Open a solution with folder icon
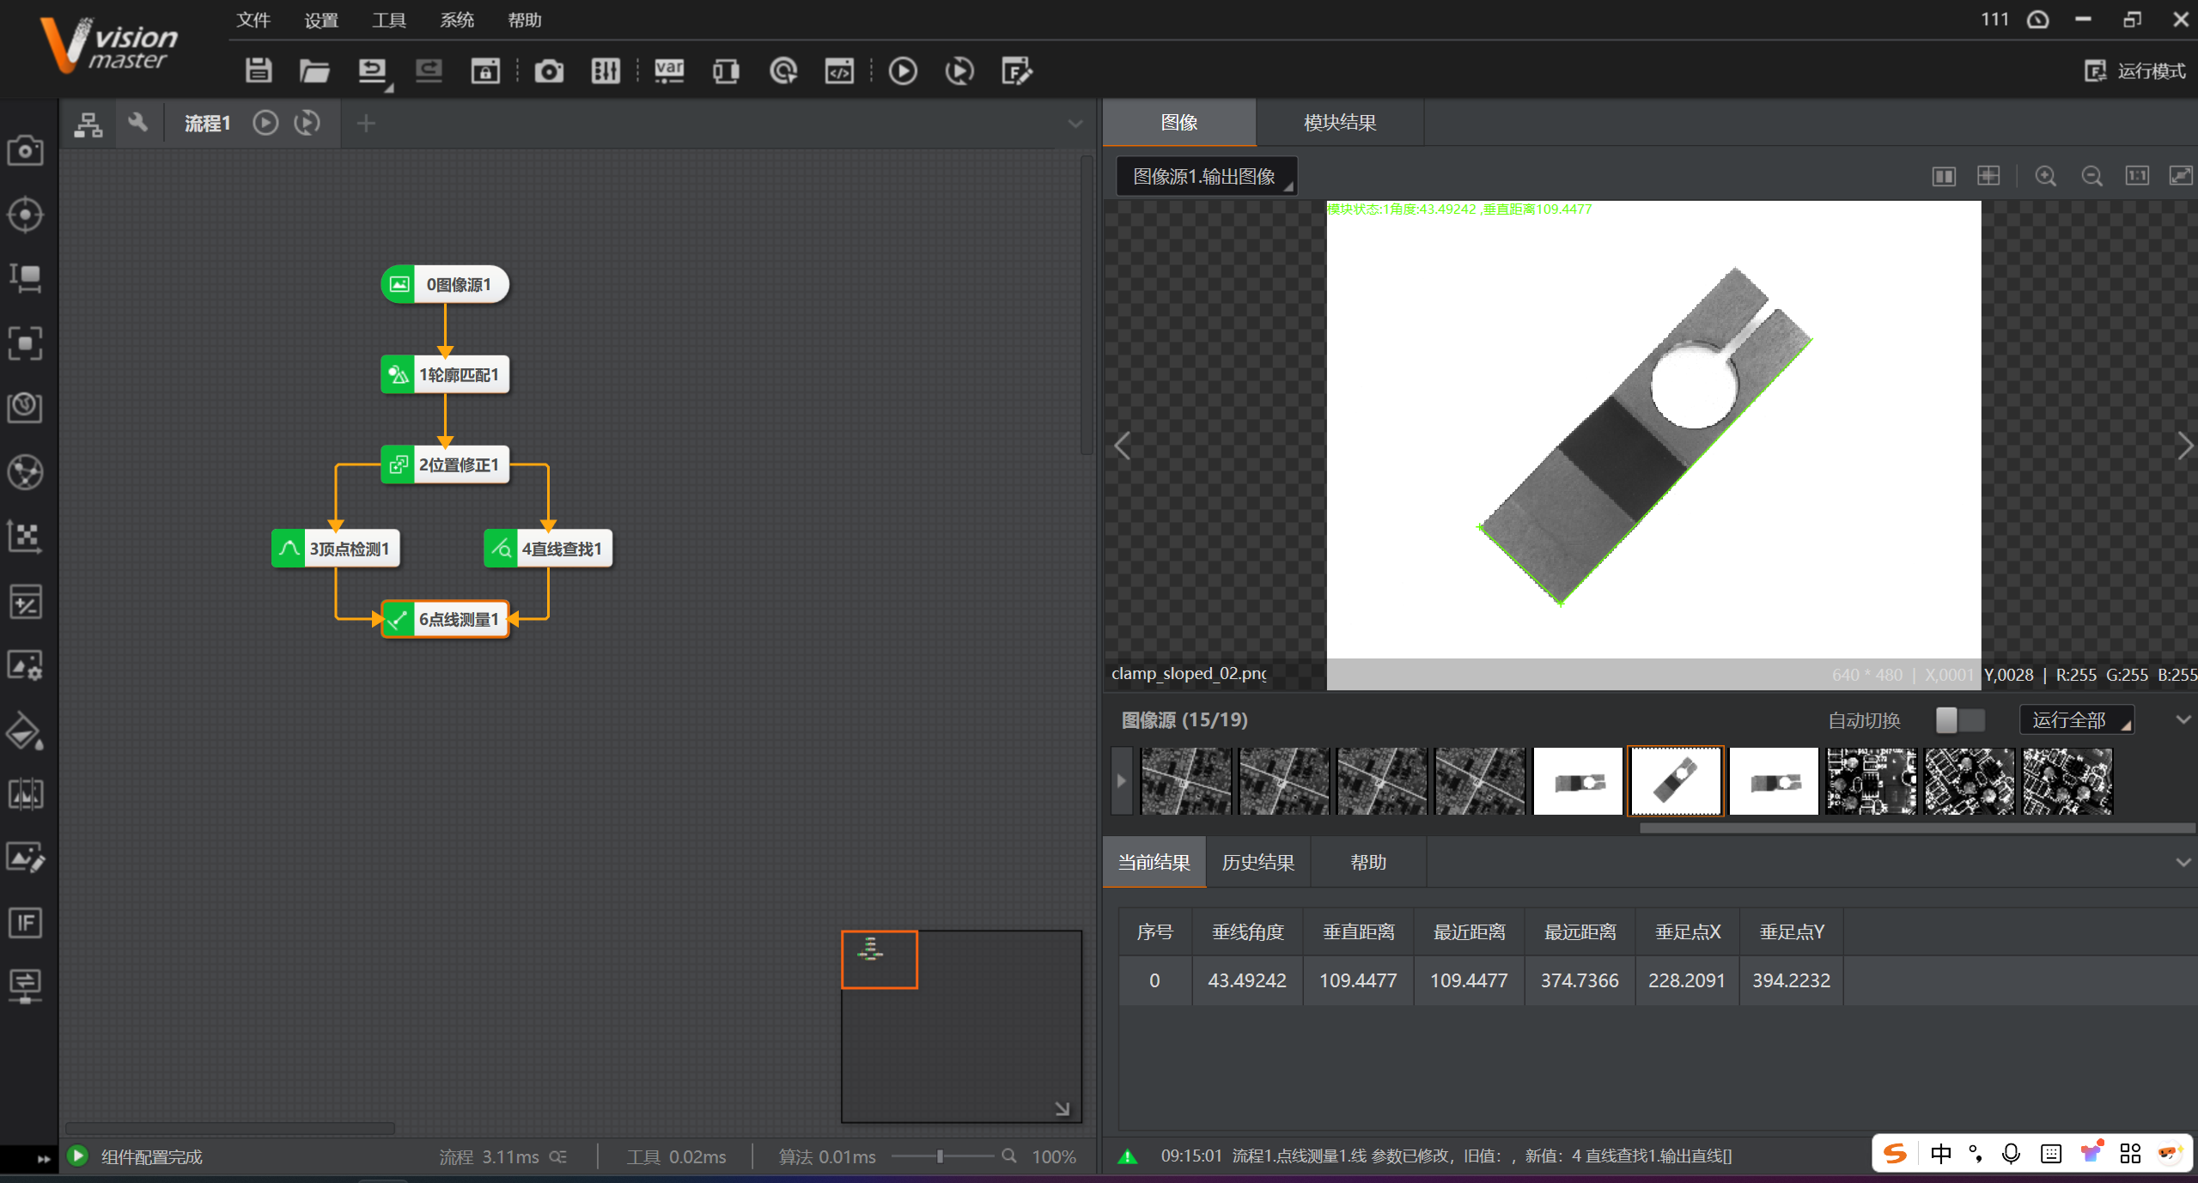2198x1183 pixels. coord(314,71)
